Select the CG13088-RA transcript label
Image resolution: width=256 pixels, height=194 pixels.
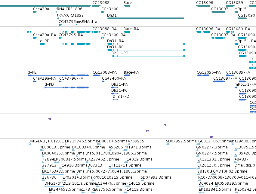[104, 29]
